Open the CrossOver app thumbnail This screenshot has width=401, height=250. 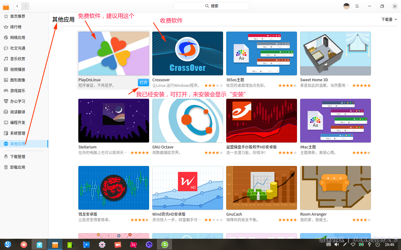point(188,53)
